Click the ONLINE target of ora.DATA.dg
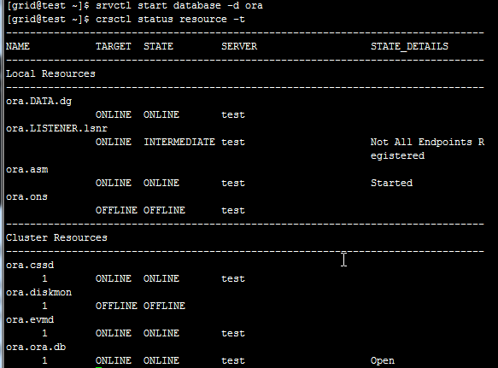This screenshot has height=368, width=498. coord(114,114)
